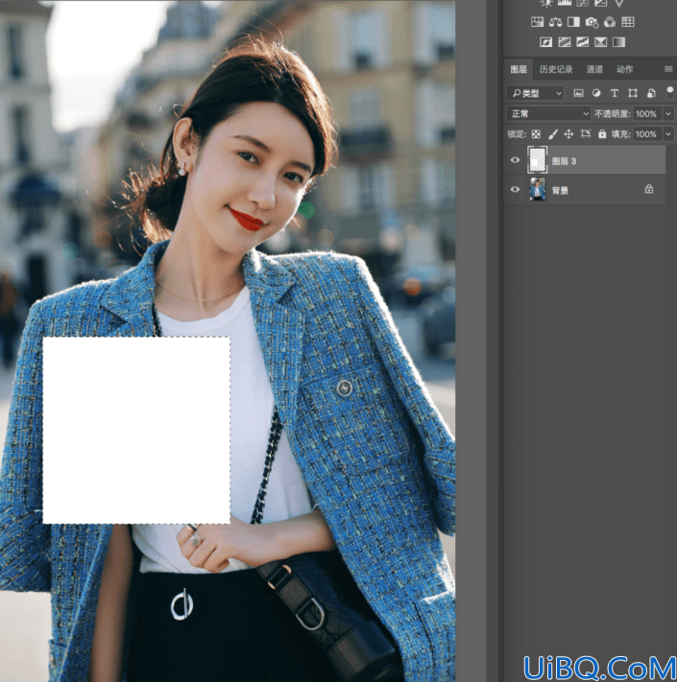The image size is (677, 682).
Task: Click inside the white selected rectangle on canvas
Action: pos(136,430)
